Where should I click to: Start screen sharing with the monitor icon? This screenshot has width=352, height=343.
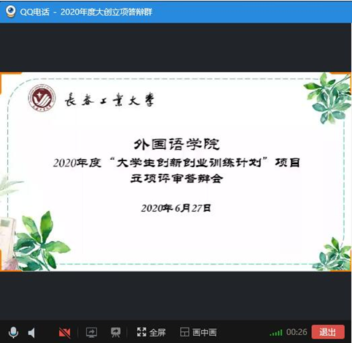(x=92, y=332)
